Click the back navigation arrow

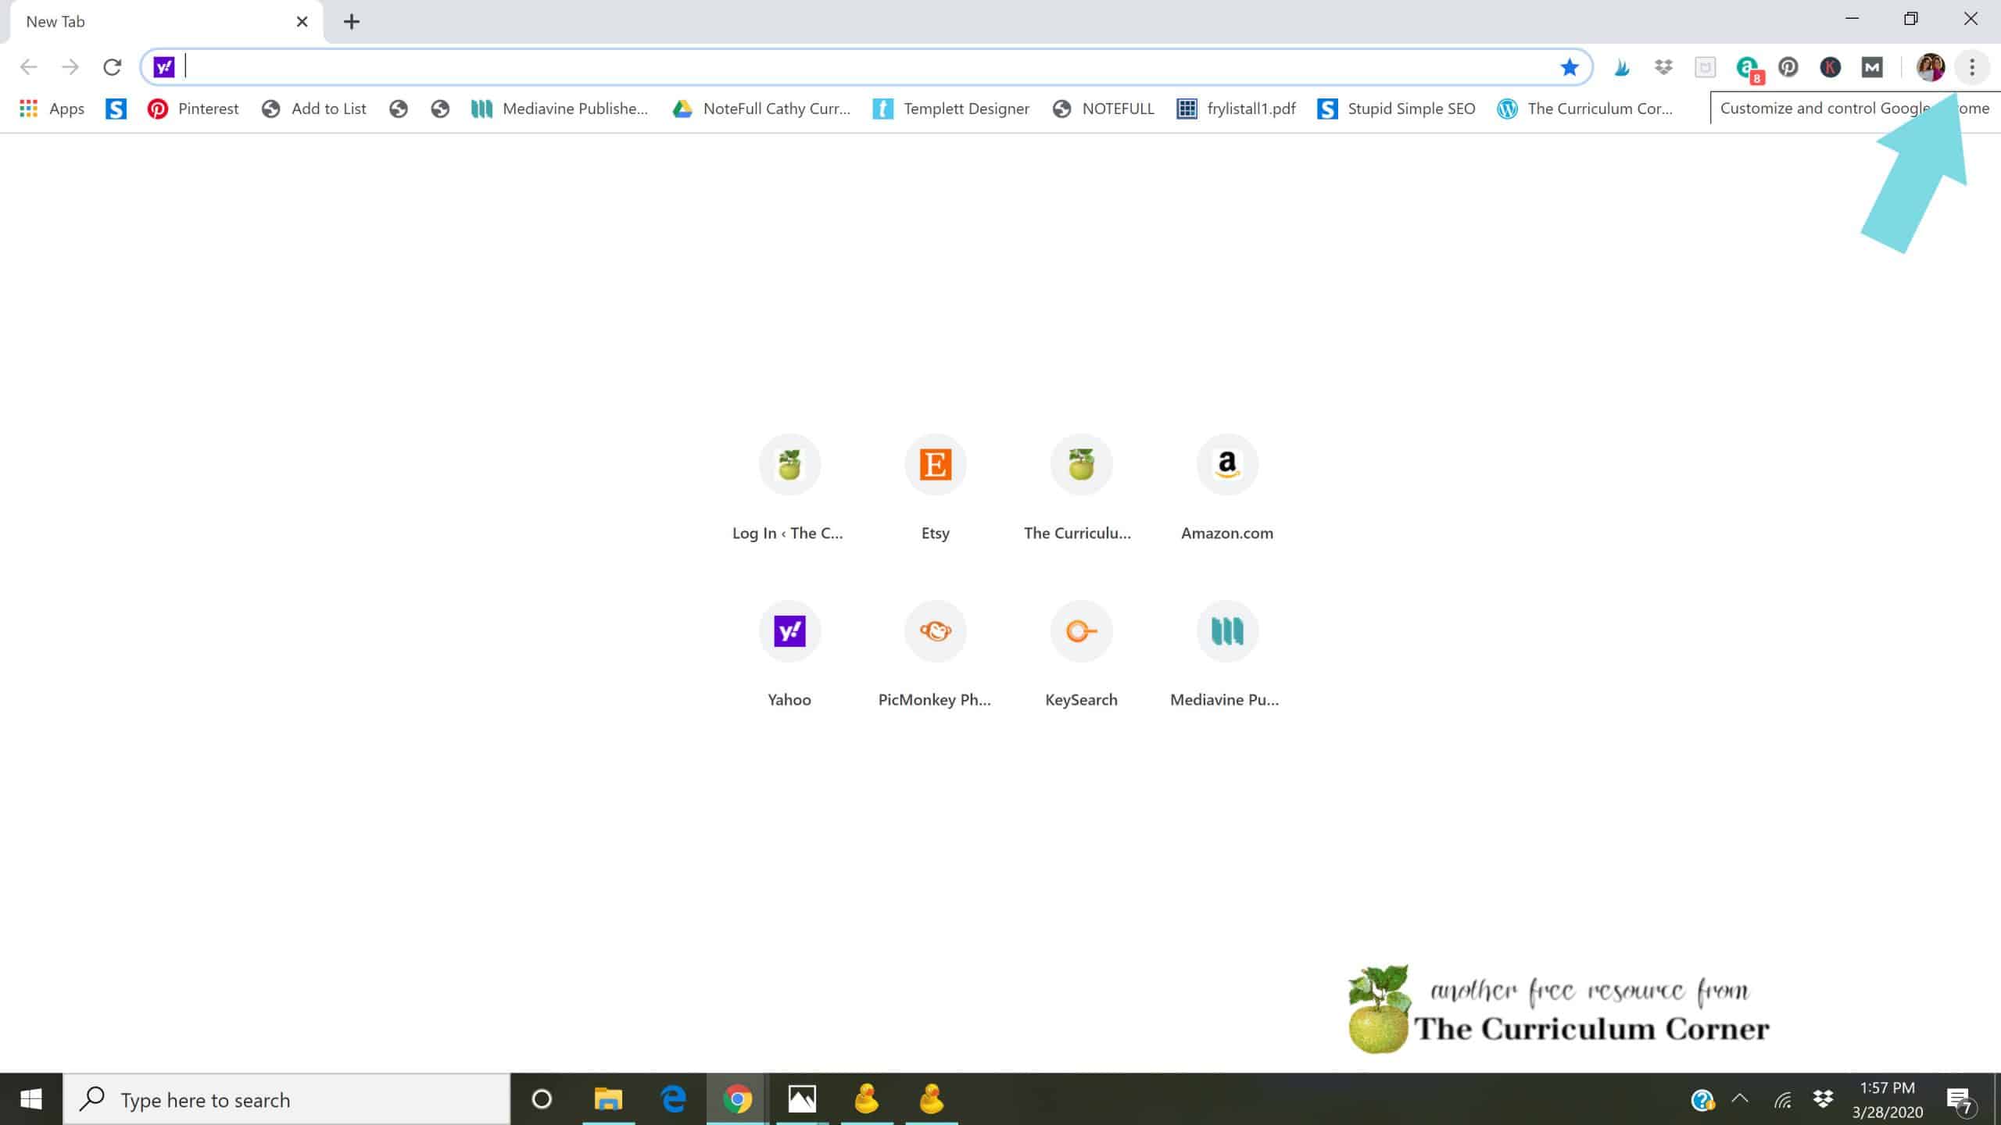pyautogui.click(x=28, y=67)
